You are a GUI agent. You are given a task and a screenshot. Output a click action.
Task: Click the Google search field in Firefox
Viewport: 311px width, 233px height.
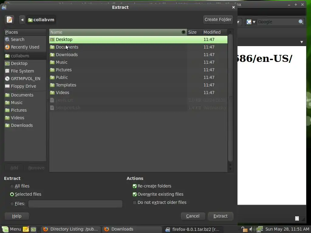(x=278, y=22)
